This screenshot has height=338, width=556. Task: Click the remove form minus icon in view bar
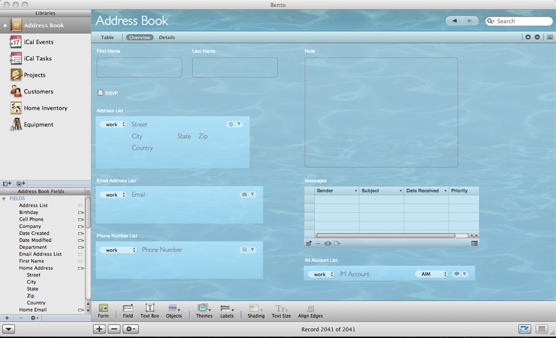click(x=537, y=37)
